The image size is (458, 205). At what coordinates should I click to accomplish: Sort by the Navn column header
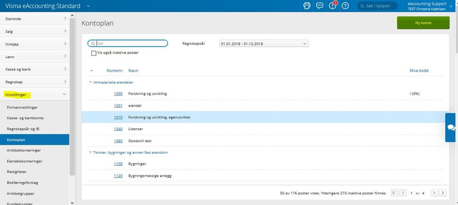click(133, 71)
